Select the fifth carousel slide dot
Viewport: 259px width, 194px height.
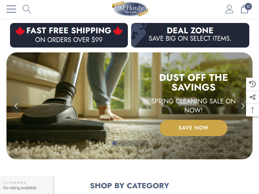point(144,143)
